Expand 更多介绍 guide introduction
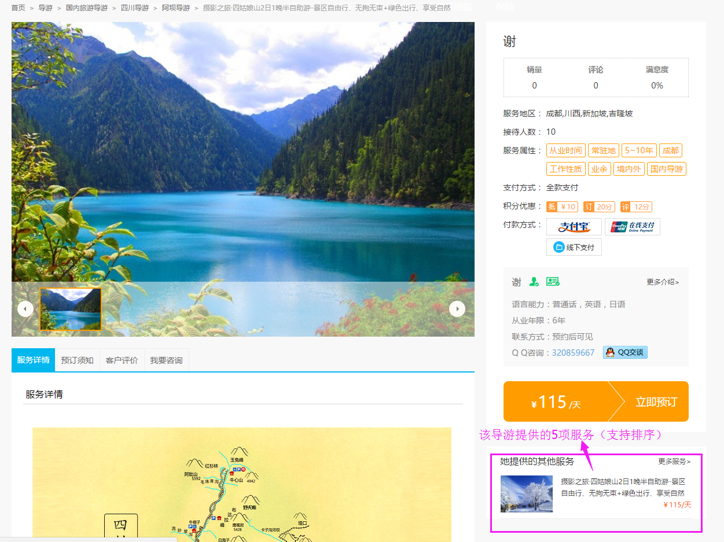This screenshot has height=542, width=724. pyautogui.click(x=663, y=282)
